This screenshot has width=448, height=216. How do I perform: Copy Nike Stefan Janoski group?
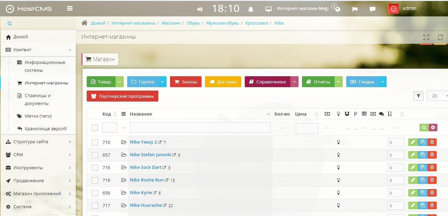[423, 154]
